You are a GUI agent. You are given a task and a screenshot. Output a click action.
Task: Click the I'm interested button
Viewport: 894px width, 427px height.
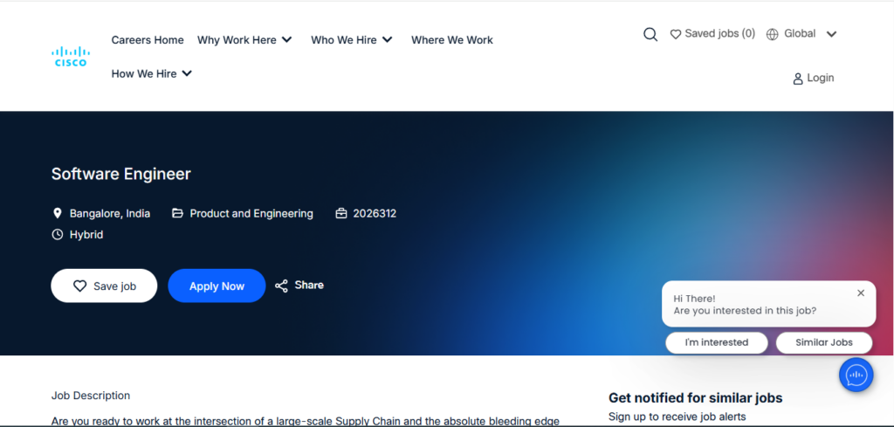click(x=717, y=342)
